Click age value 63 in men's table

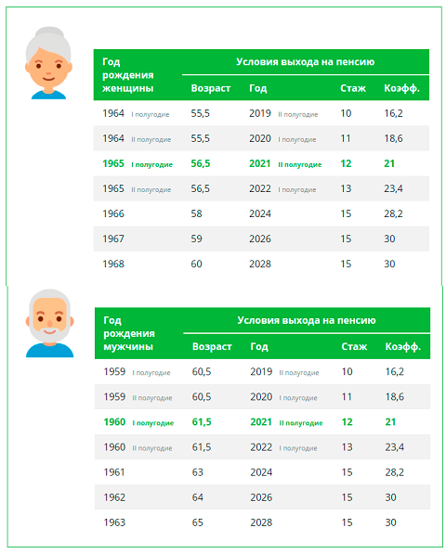[197, 472]
